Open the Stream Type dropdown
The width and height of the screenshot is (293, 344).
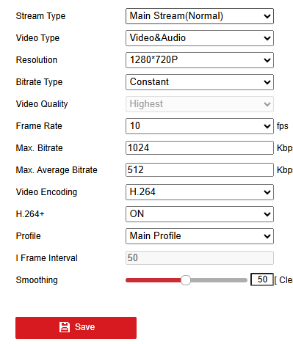pyautogui.click(x=200, y=16)
